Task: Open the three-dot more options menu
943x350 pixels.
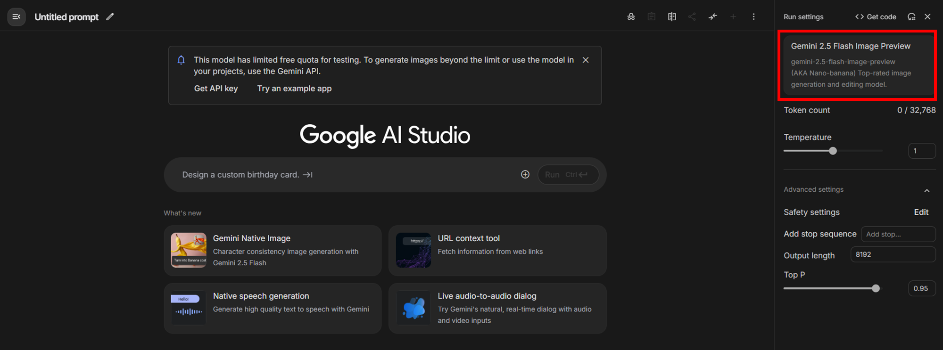Action: pyautogui.click(x=753, y=17)
